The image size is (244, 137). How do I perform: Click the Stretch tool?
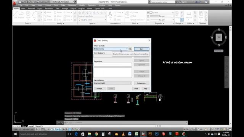click(48, 20)
